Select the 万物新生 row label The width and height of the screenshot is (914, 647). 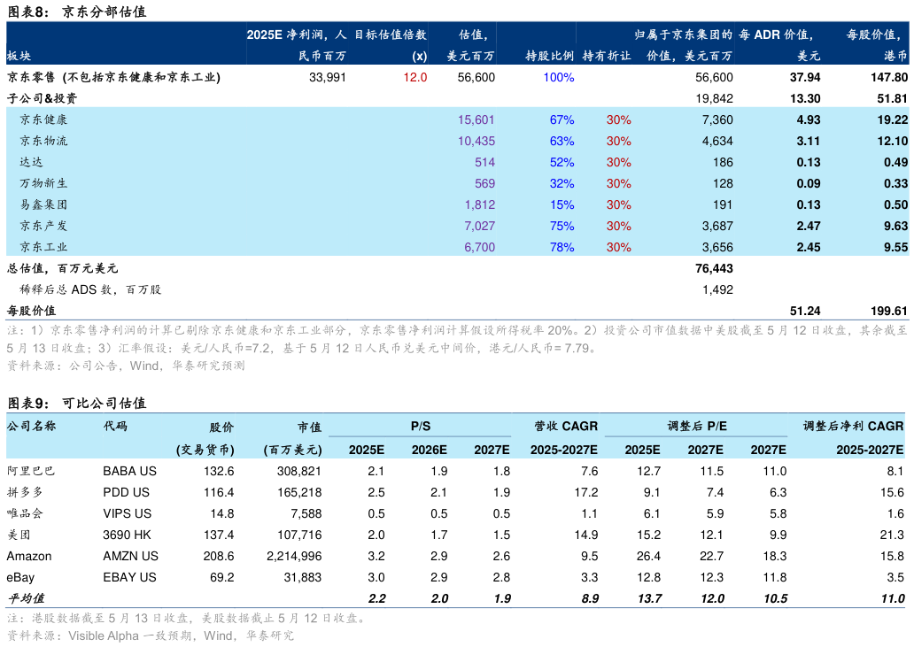click(43, 183)
